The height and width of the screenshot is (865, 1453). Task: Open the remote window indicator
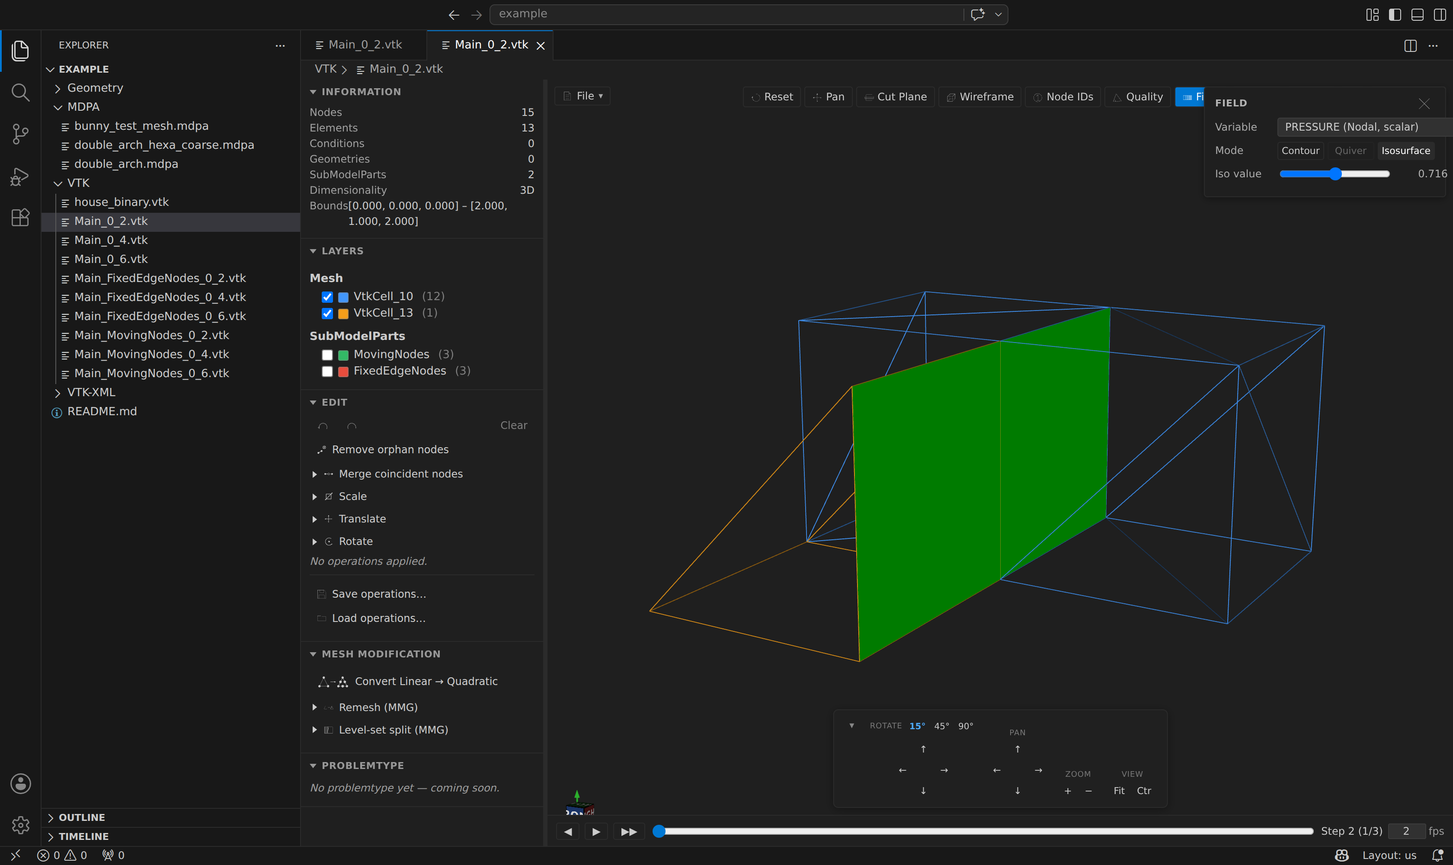(16, 855)
